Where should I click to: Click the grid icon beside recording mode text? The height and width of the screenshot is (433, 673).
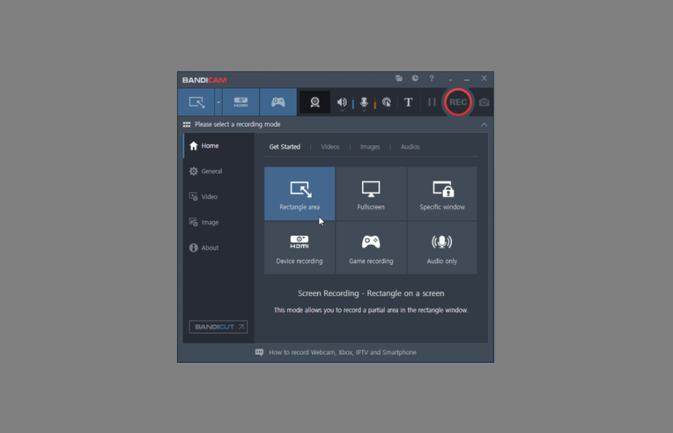click(x=187, y=124)
